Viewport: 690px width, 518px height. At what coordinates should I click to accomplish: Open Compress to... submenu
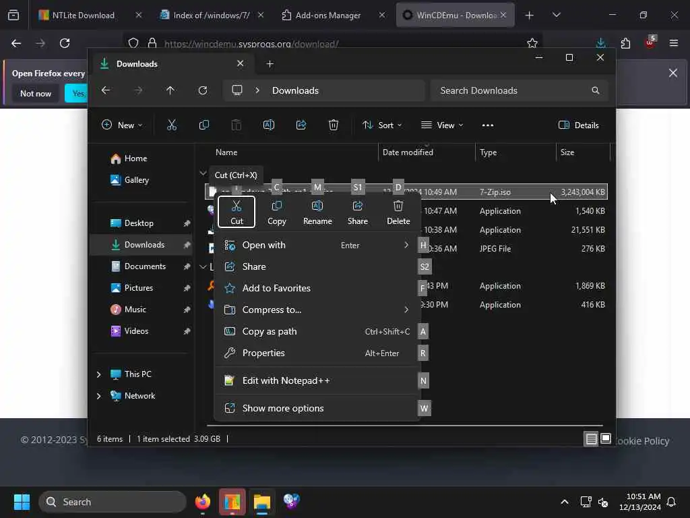point(317,310)
